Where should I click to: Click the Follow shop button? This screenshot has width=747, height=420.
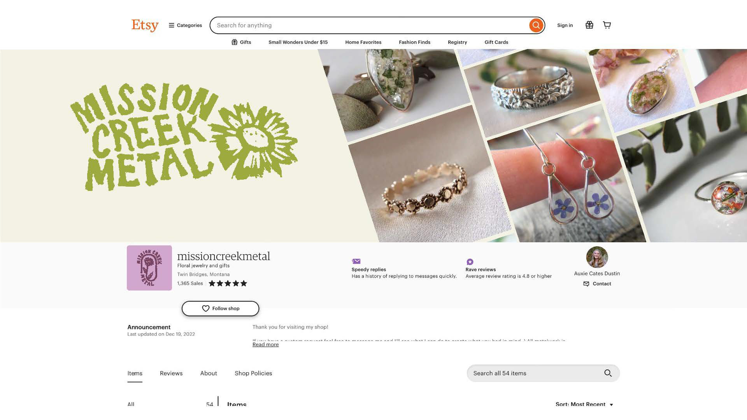[220, 308]
